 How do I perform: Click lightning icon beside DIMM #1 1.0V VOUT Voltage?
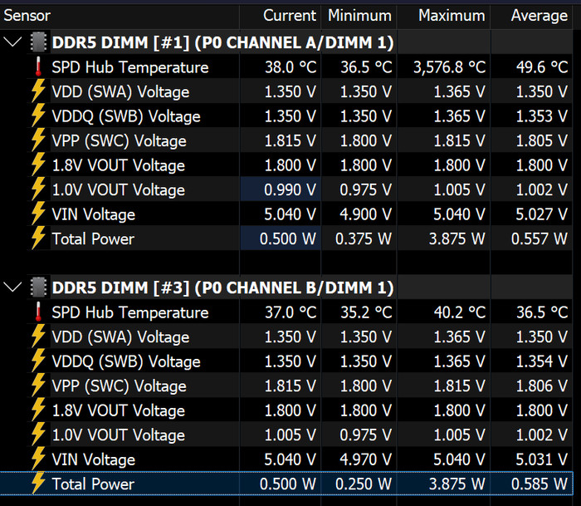pyautogui.click(x=38, y=189)
